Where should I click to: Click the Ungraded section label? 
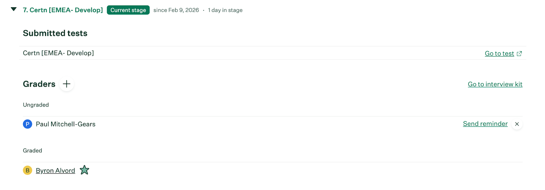coord(36,105)
